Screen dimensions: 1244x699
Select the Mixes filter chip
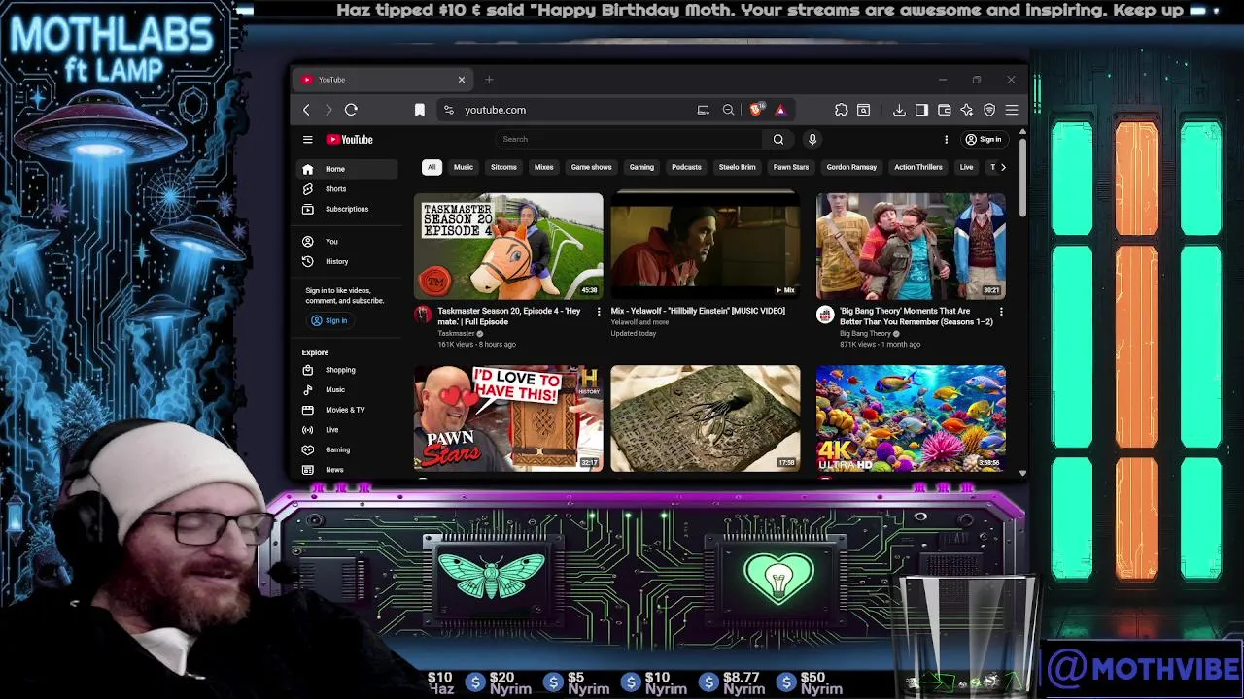tap(543, 167)
